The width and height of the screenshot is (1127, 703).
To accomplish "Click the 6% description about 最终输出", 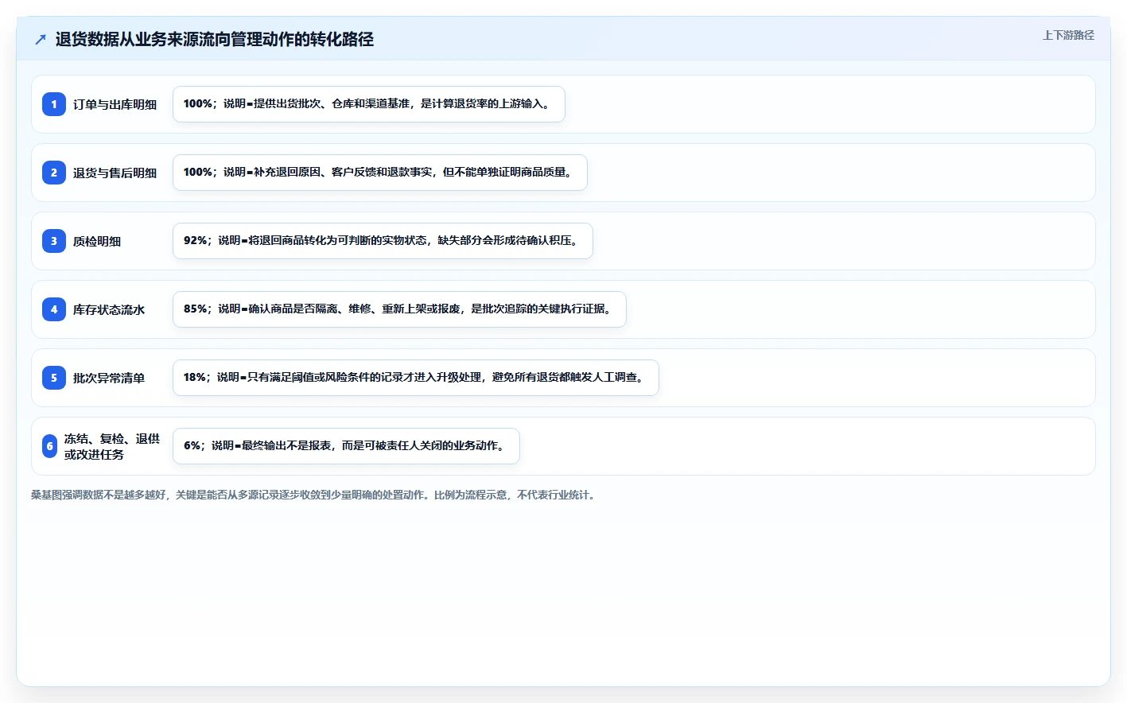I will coord(346,446).
